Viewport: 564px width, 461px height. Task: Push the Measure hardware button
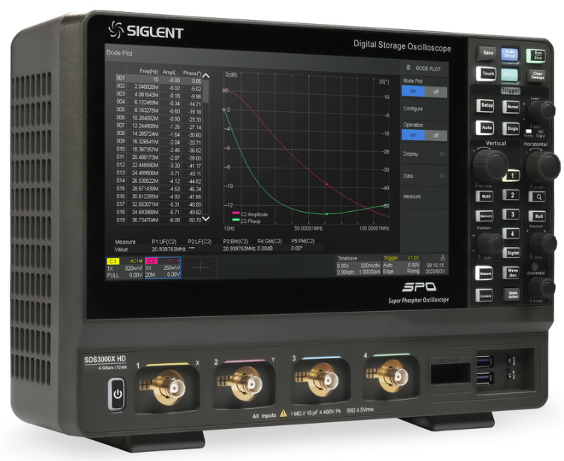(484, 273)
